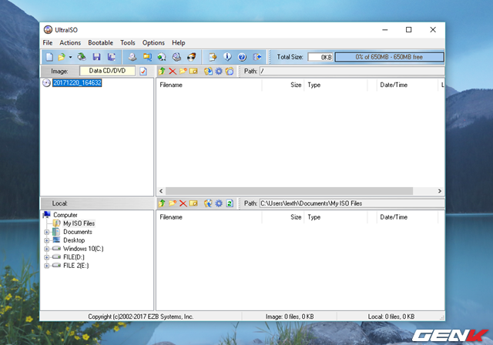Click Properties gear in image toolbar
493x345 pixels.
(219, 71)
